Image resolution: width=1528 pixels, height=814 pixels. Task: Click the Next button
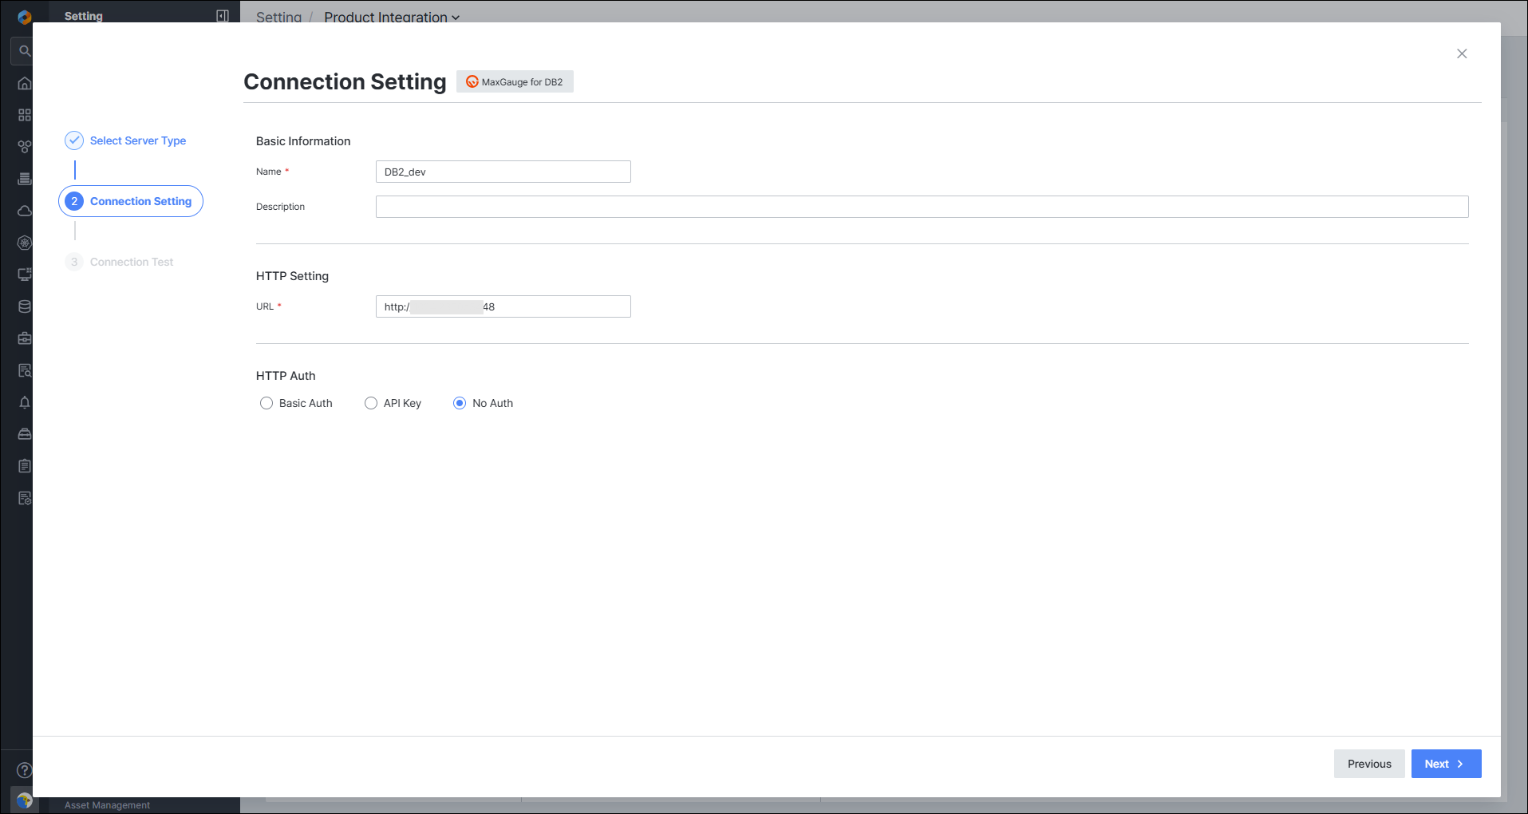[x=1446, y=764]
